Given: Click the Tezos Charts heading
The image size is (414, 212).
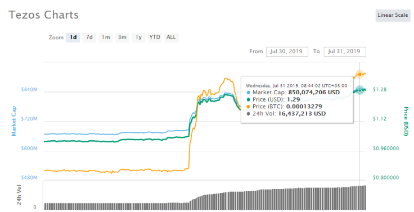Looking at the screenshot, I should click(43, 15).
